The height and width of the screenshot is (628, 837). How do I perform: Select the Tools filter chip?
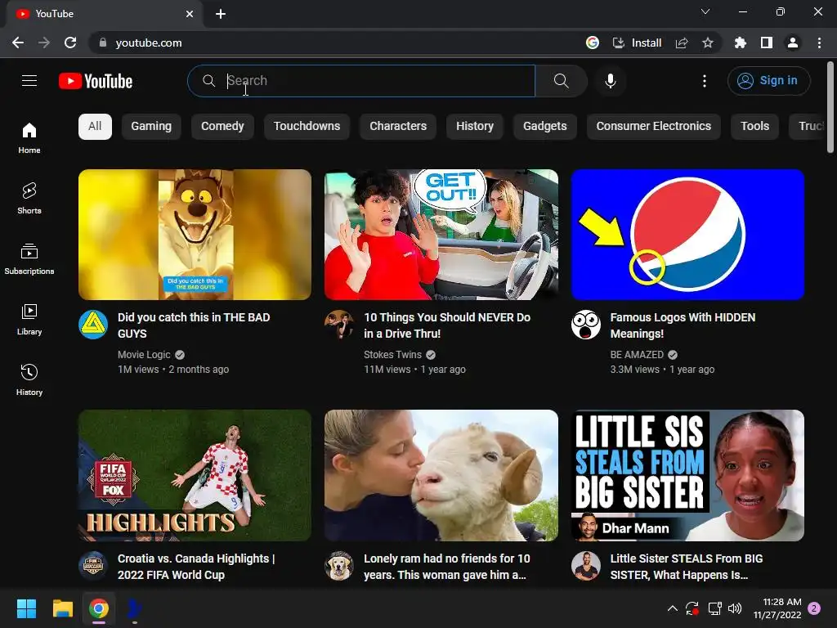point(754,126)
